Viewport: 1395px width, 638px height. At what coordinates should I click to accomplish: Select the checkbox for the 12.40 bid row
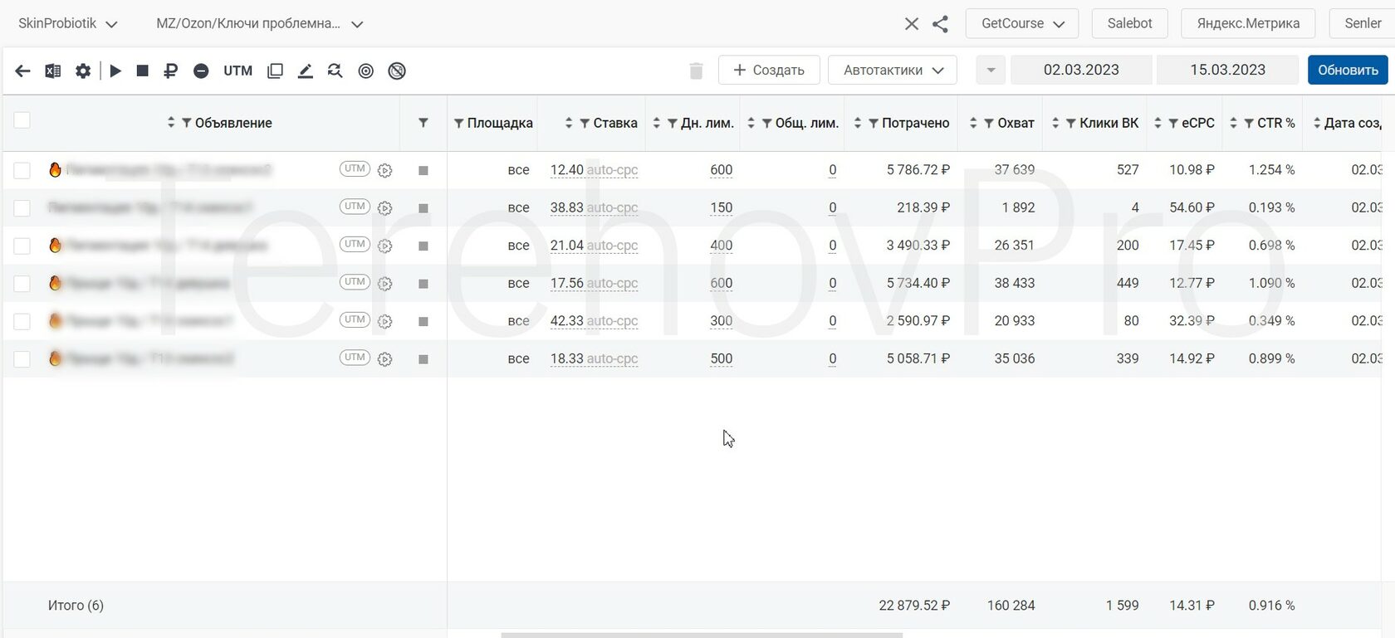pos(22,170)
